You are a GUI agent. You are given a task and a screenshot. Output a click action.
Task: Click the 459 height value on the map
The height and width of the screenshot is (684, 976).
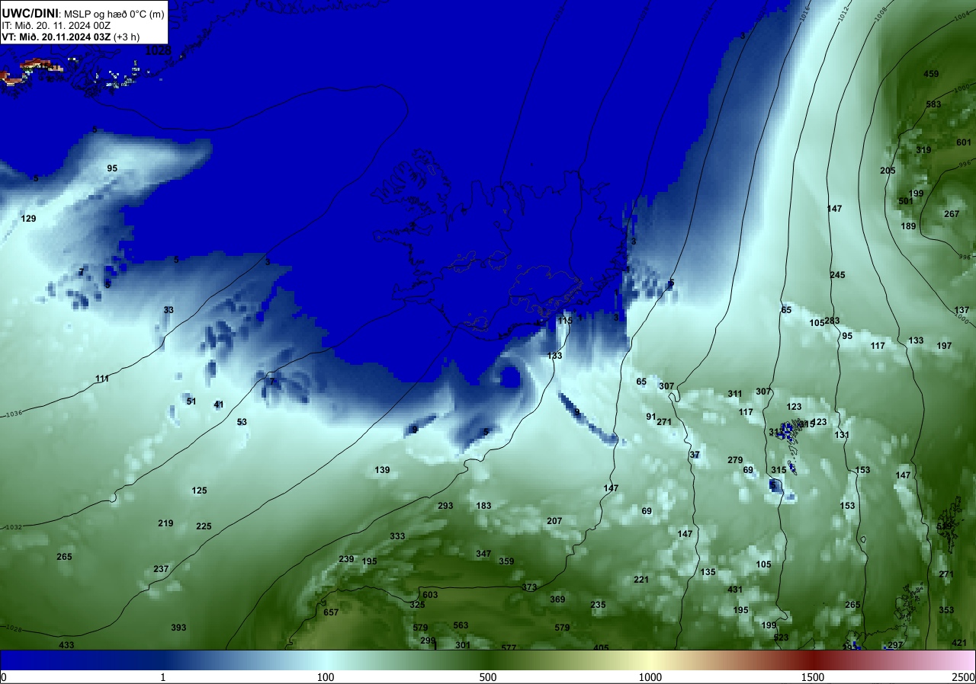931,74
